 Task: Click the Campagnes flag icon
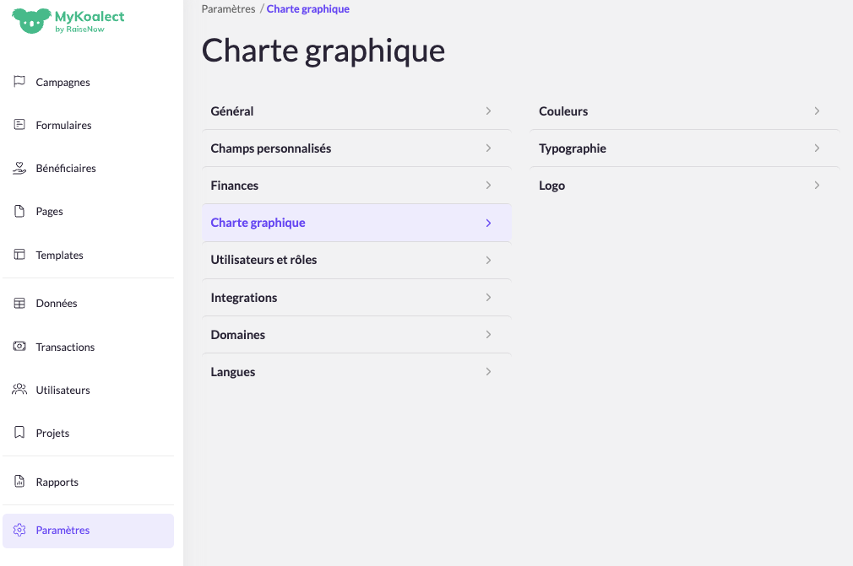coord(19,82)
